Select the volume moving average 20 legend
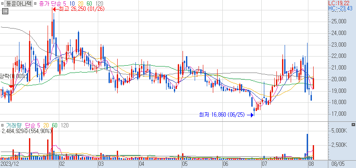 pos(46,125)
